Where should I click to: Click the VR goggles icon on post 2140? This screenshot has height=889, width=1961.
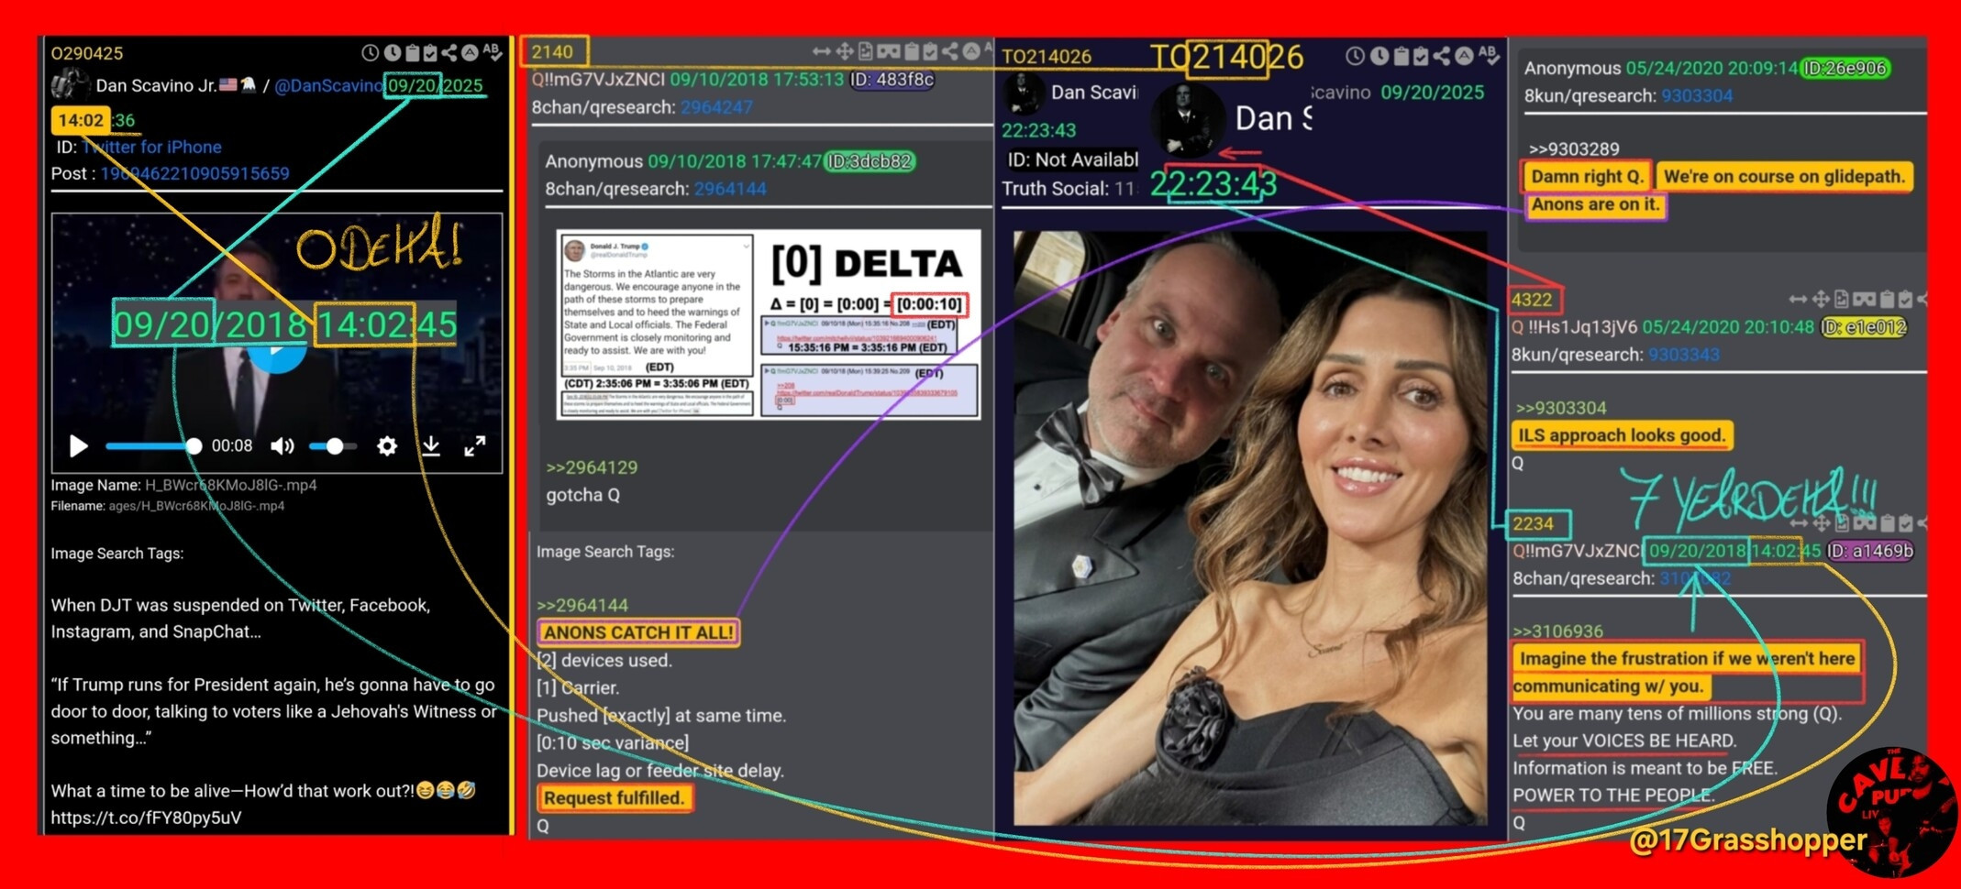(888, 51)
